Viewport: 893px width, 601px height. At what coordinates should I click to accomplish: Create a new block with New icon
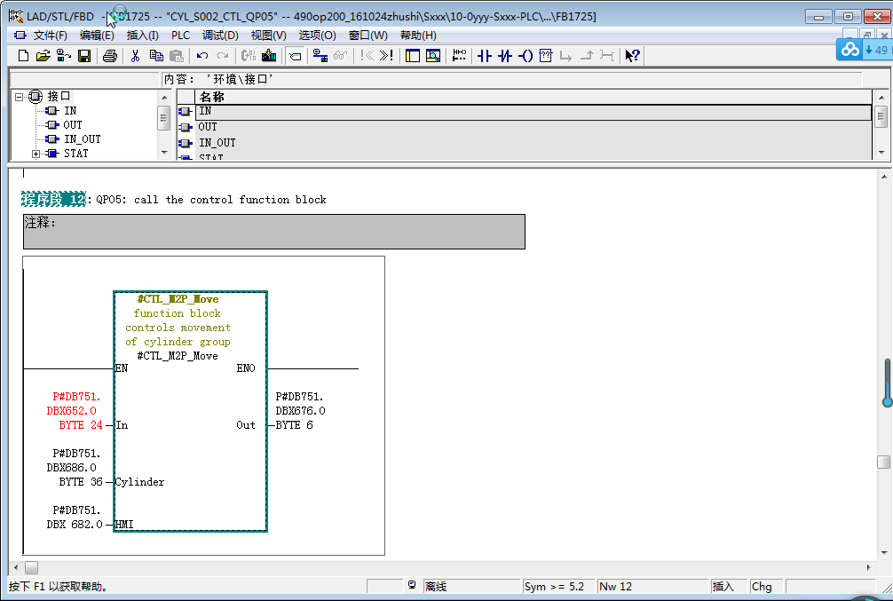pyautogui.click(x=24, y=56)
